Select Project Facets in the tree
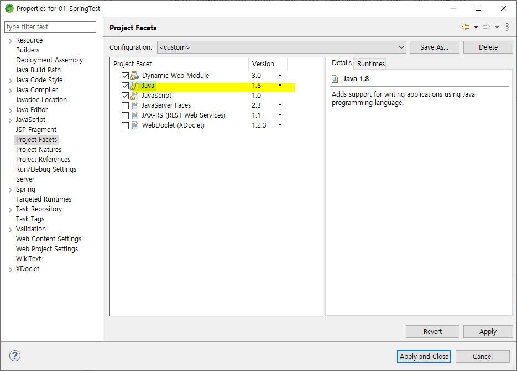The width and height of the screenshot is (517, 371). tap(36, 140)
